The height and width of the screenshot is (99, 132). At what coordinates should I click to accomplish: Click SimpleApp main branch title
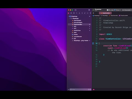(98, 10)
